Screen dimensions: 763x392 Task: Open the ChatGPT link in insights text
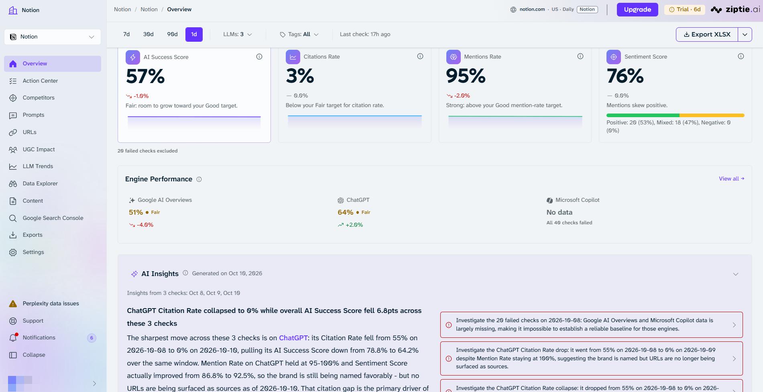click(x=293, y=338)
